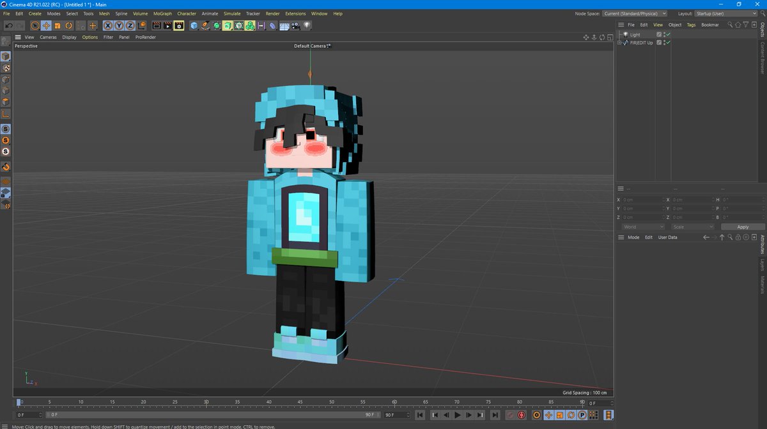The height and width of the screenshot is (429, 767).
Task: Click Object Manager filter funnel icon
Action: (745, 25)
